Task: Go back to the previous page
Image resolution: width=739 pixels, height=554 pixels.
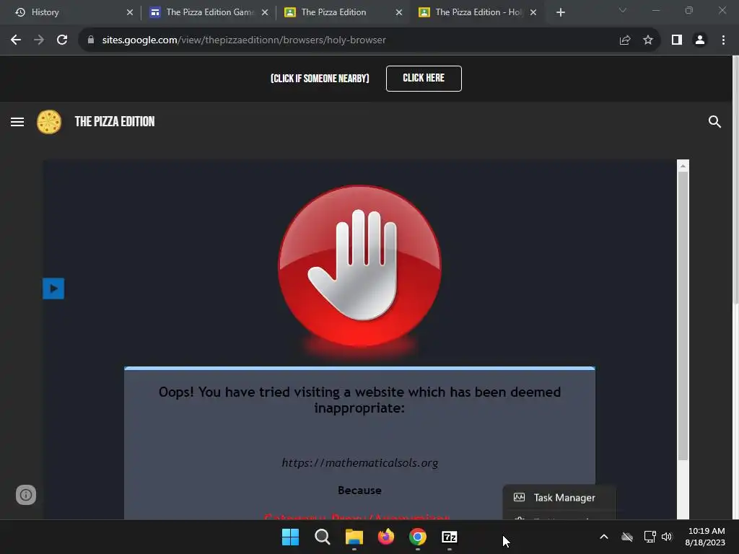Action: (16, 40)
